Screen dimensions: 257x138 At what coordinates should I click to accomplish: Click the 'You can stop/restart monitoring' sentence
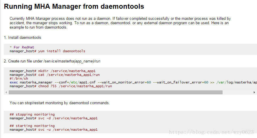point(60,103)
